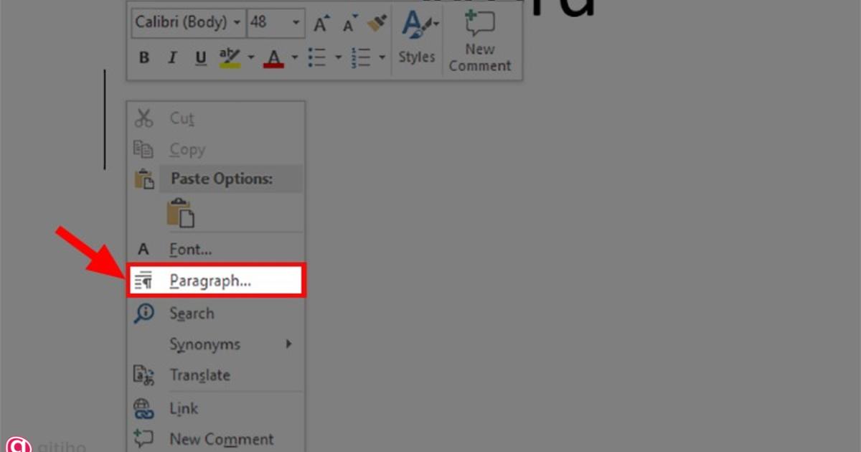Viewport: 861px width, 452px height.
Task: Apply text highlight color
Action: click(230, 58)
